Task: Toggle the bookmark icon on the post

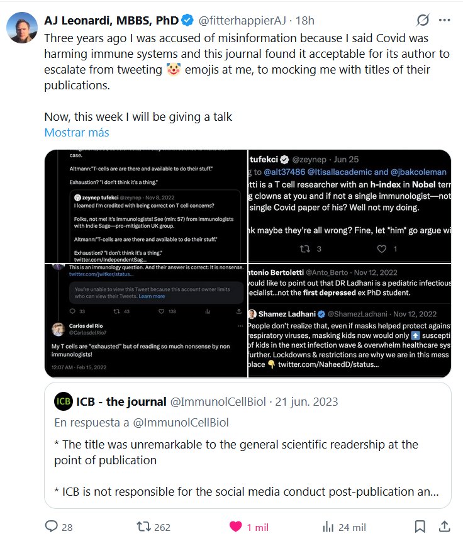Action: [420, 527]
